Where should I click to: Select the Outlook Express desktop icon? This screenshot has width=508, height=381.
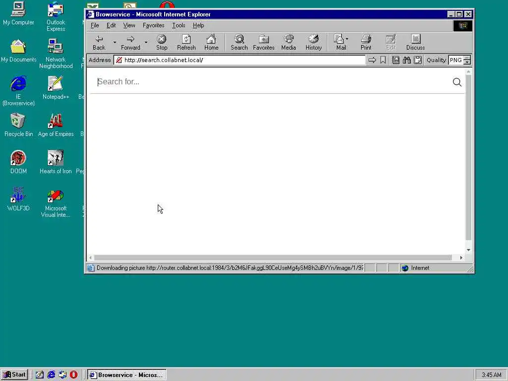tap(56, 17)
